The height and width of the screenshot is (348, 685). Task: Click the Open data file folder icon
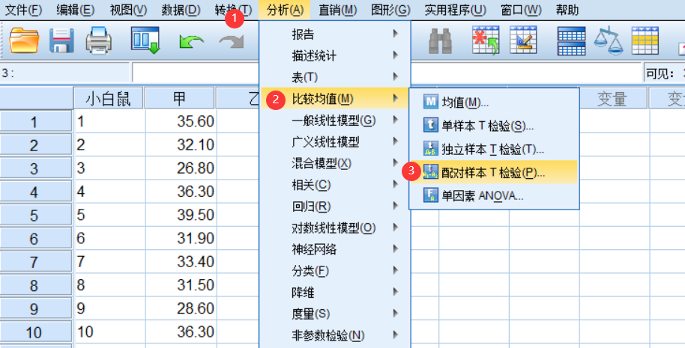(24, 40)
